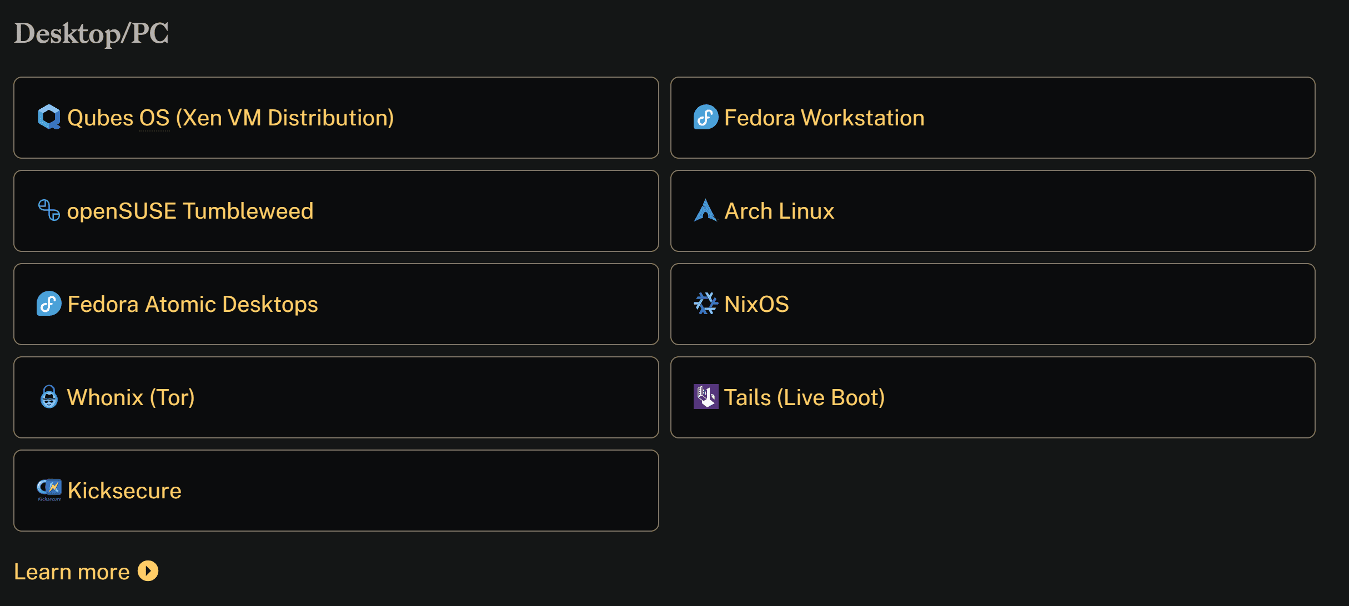Select the openSUSE Tumbleweed text link
The height and width of the screenshot is (606, 1349).
tap(190, 211)
